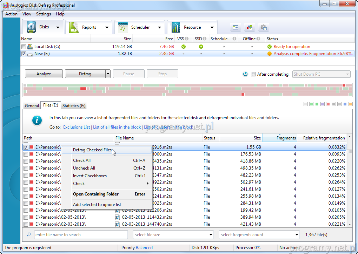Screen dimensions: 358x254
Task: Click the gear settings icon in toolbar
Action: click(x=264, y=27)
